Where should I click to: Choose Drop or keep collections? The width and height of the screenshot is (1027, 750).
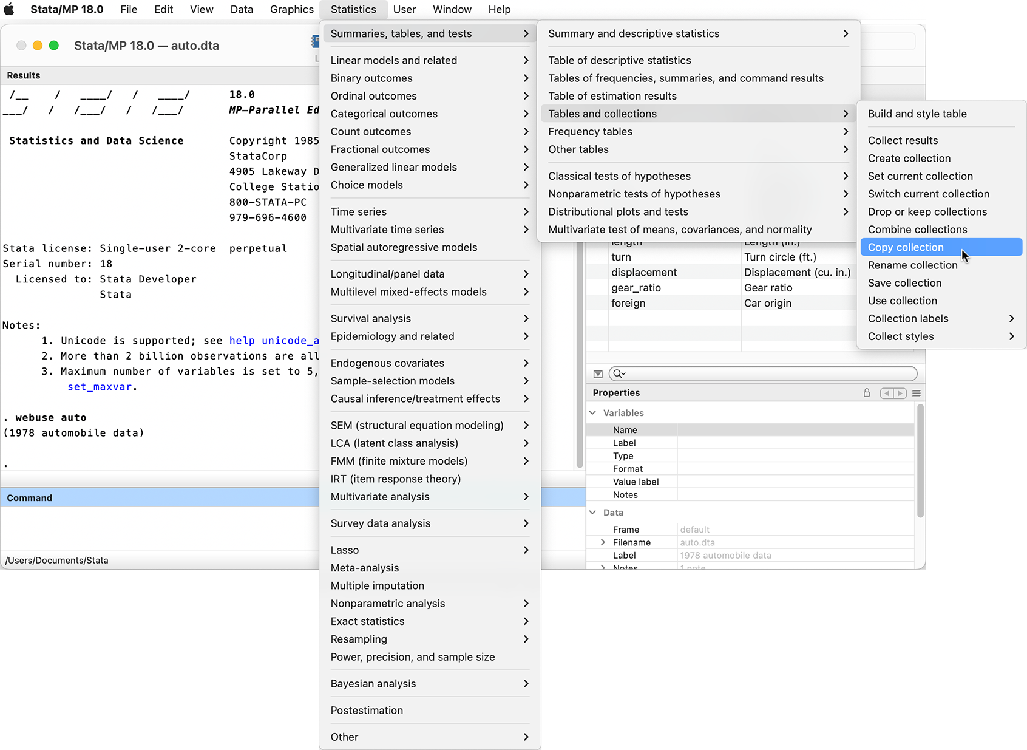click(x=941, y=212)
